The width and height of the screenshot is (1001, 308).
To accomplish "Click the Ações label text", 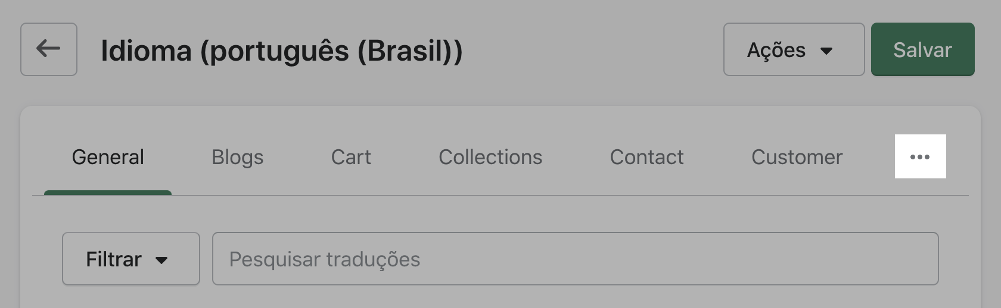I will coord(776,51).
